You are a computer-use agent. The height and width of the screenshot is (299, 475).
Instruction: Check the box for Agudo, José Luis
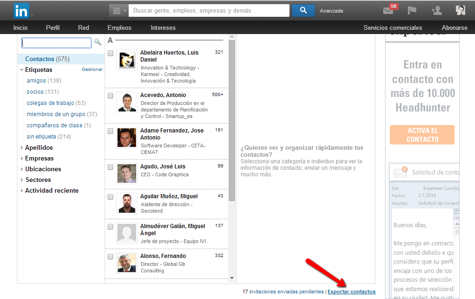(x=110, y=167)
